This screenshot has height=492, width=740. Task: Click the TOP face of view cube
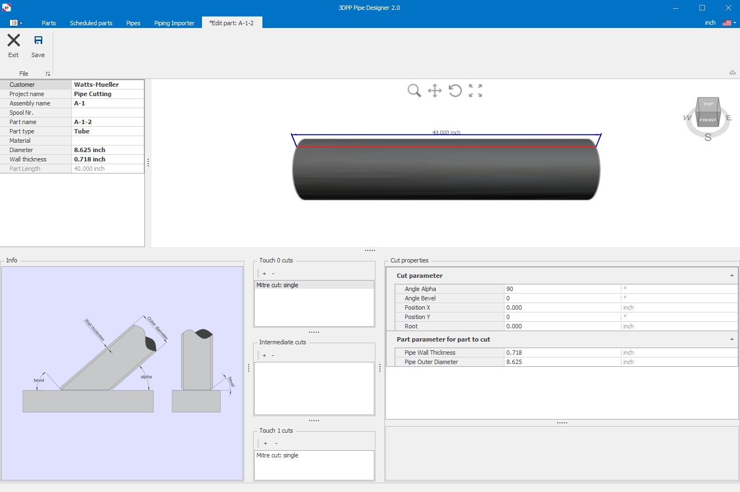coord(708,104)
